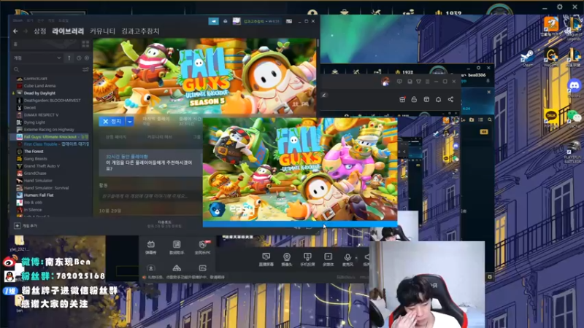Click the sort ascending arrow in library
The width and height of the screenshot is (584, 328).
coord(69,58)
